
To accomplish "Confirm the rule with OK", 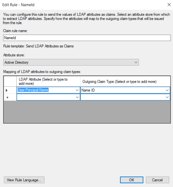I will (x=131, y=180).
